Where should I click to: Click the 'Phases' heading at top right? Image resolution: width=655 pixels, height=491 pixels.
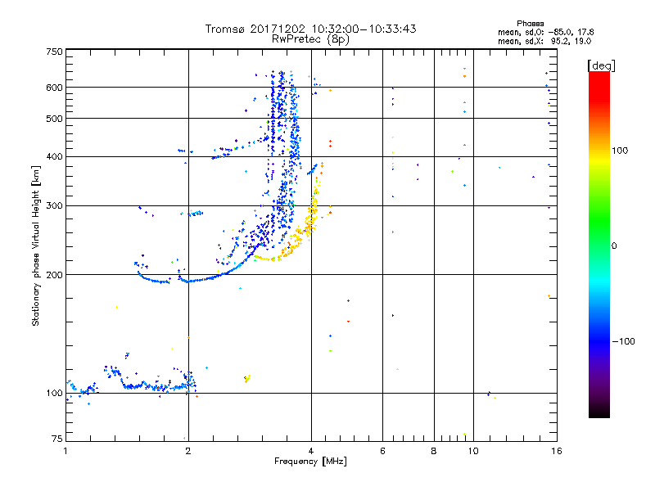[x=530, y=24]
